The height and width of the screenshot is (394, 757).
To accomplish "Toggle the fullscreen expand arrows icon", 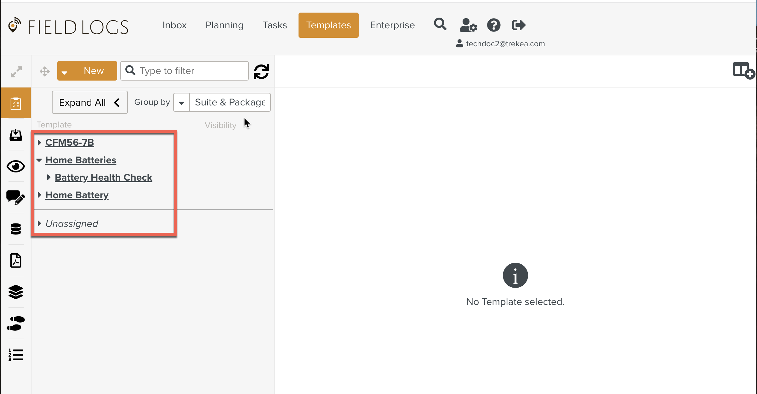I will tap(16, 72).
